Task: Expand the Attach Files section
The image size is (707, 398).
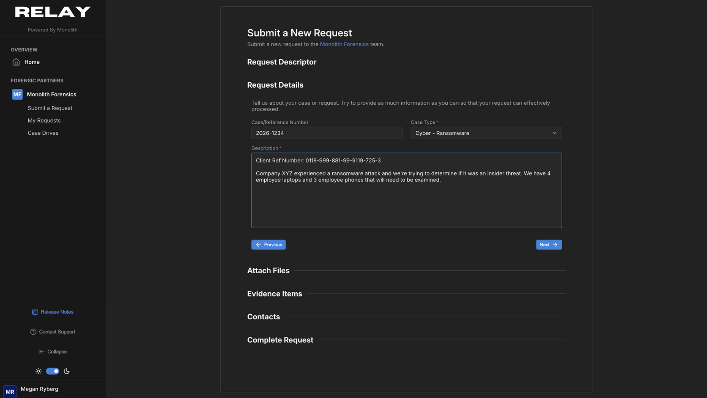Action: click(x=268, y=271)
